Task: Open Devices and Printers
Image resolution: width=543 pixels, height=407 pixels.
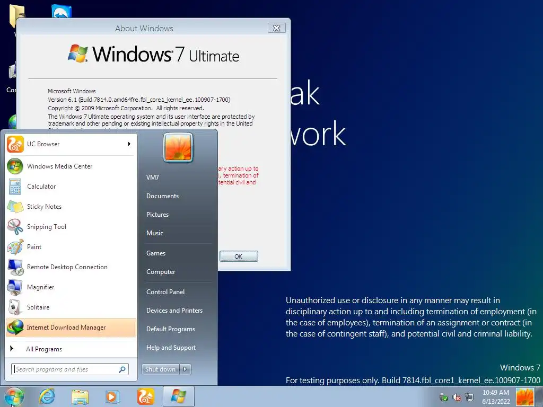Action: (174, 311)
